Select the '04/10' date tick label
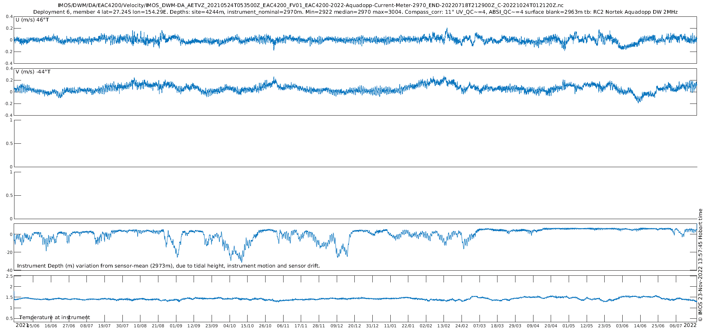704x332 pixels. 230,326
